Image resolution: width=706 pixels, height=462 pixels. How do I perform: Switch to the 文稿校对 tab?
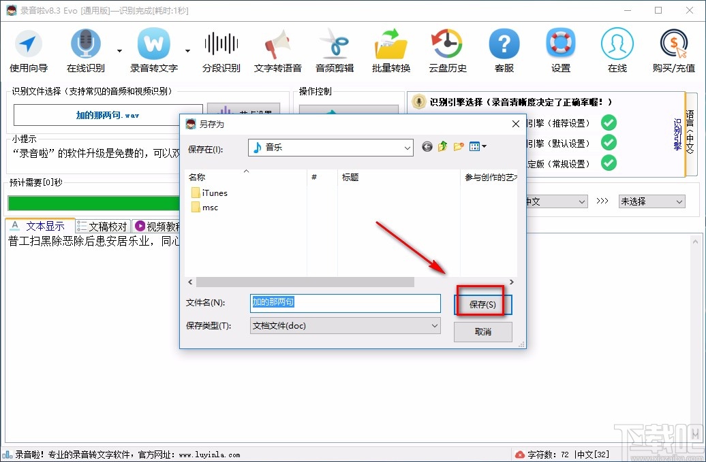click(x=102, y=225)
